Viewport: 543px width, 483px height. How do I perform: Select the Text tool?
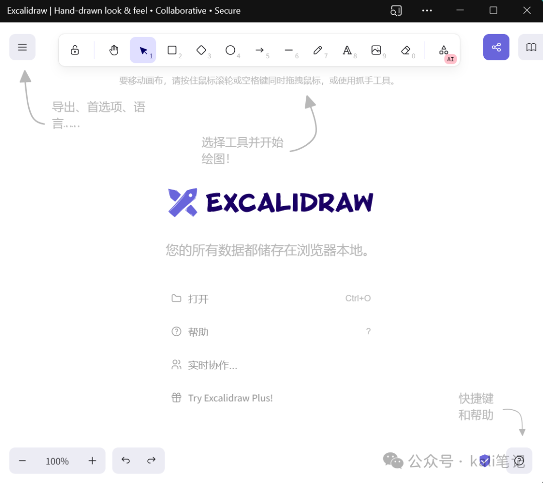[x=347, y=50]
